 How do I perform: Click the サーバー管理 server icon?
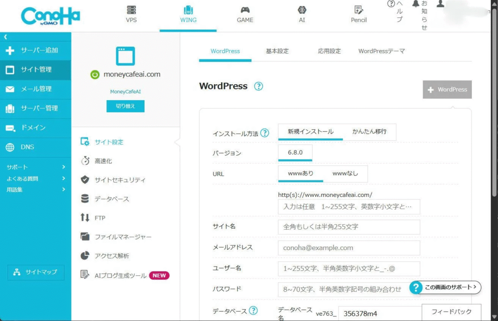pyautogui.click(x=10, y=108)
